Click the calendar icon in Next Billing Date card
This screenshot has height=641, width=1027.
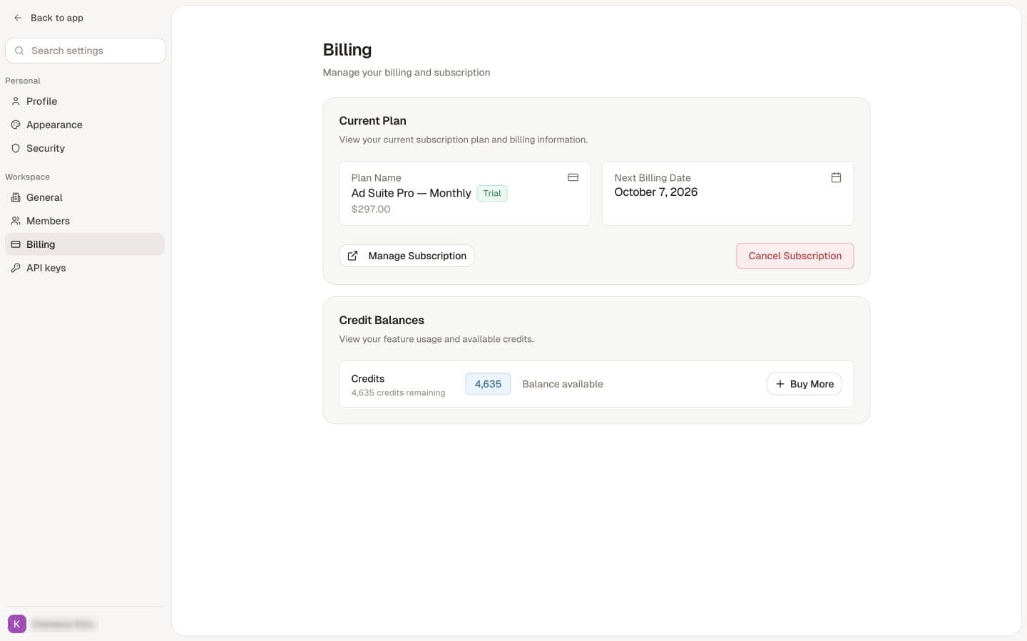click(836, 177)
